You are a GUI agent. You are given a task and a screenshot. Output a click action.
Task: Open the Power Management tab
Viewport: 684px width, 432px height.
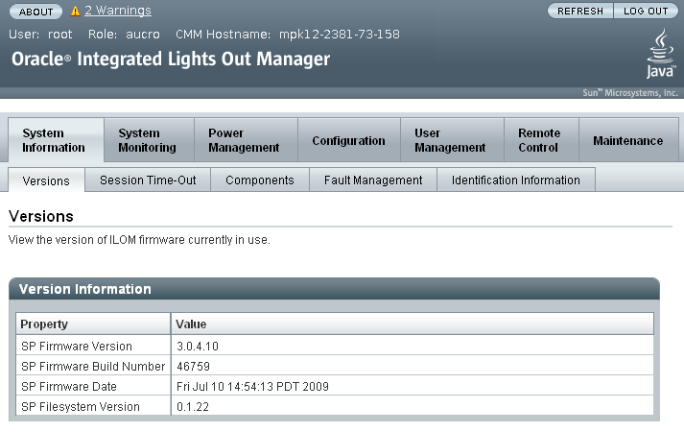point(246,140)
